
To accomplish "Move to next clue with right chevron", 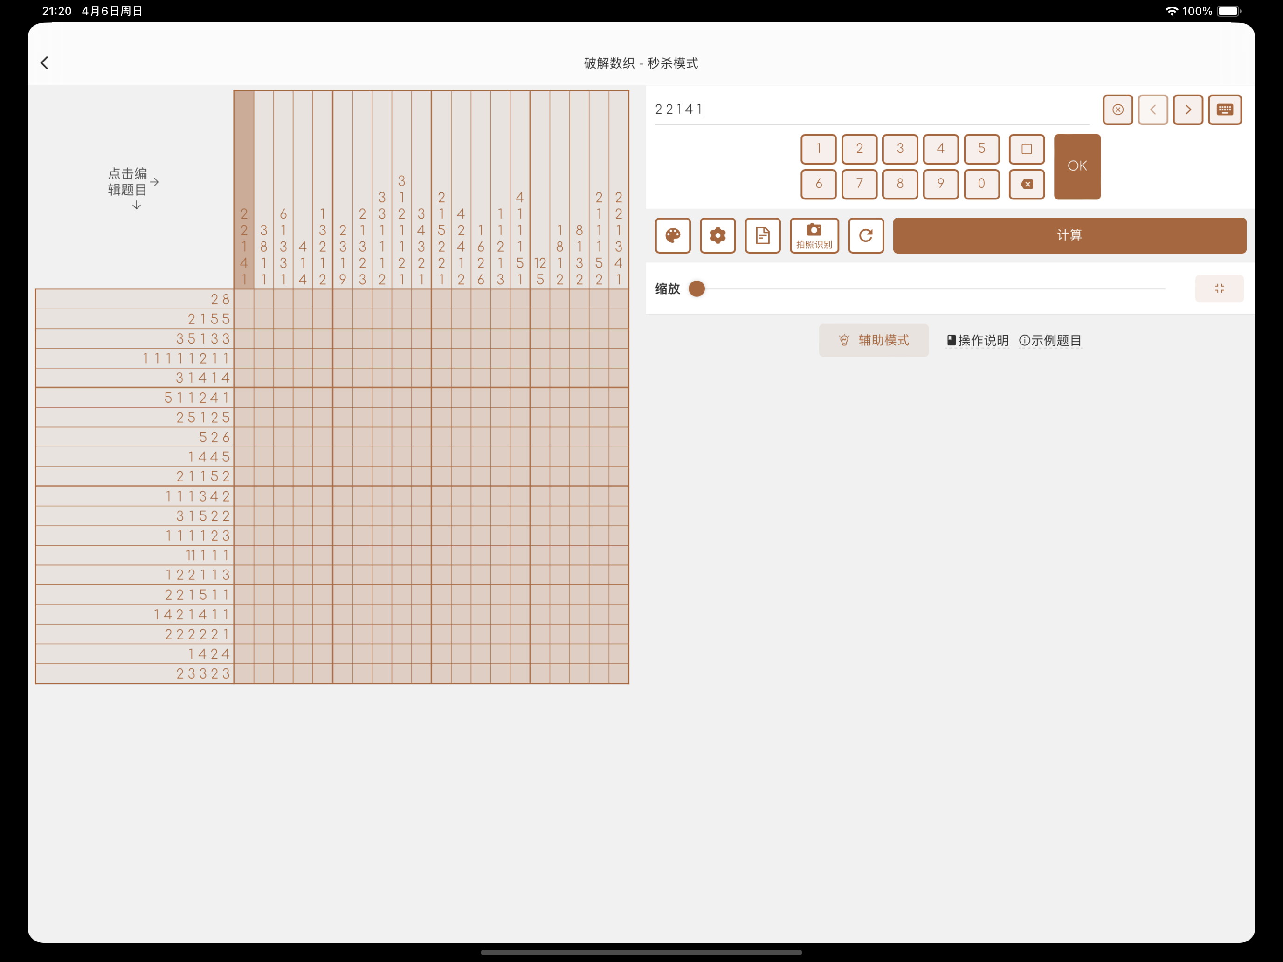I will [x=1188, y=110].
